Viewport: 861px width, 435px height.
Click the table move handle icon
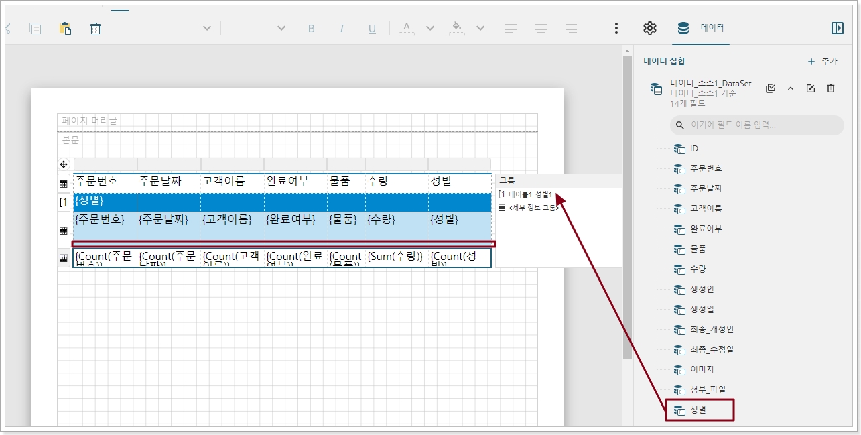tap(64, 164)
